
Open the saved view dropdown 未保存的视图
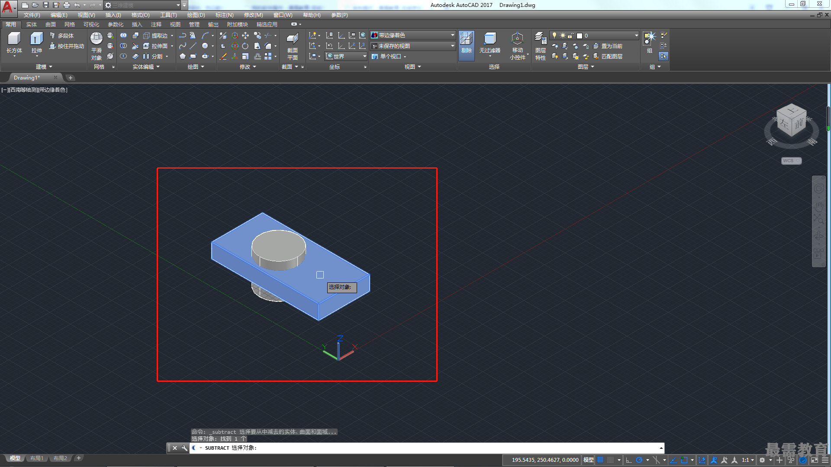point(413,46)
